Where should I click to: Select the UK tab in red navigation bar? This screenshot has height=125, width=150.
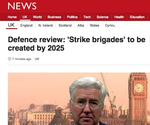click(x=25, y=17)
